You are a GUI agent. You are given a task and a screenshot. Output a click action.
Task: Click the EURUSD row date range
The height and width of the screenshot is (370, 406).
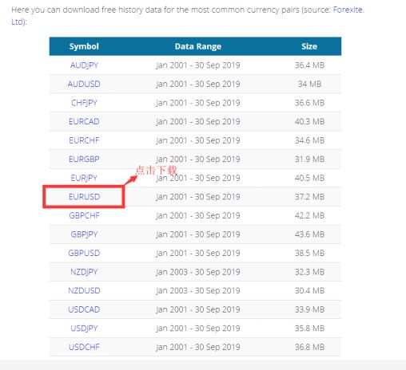pyautogui.click(x=198, y=197)
